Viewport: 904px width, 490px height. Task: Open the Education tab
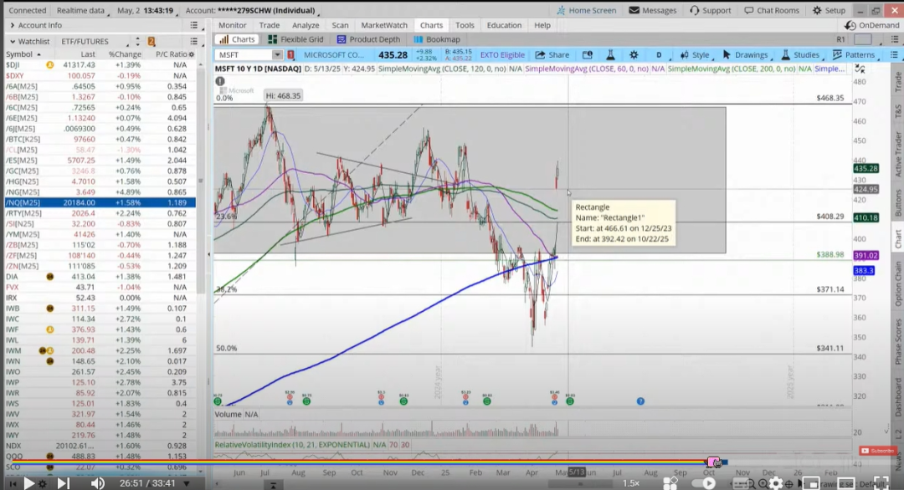tap(504, 25)
